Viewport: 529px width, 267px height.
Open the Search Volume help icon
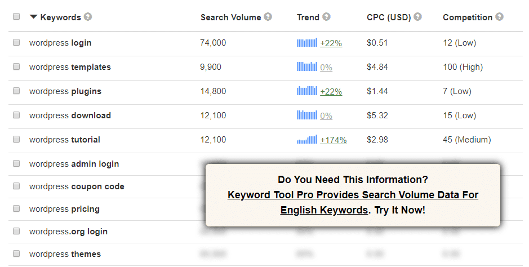pos(268,16)
